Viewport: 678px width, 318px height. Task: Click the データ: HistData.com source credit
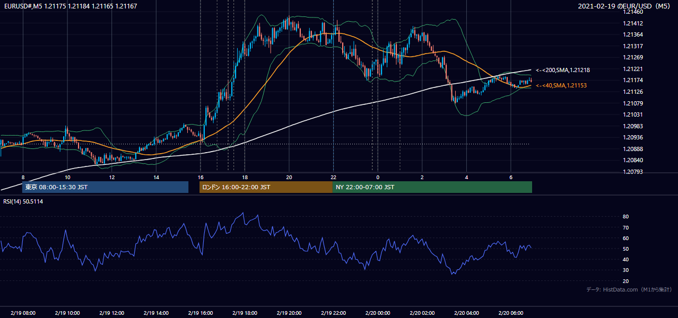pos(629,289)
